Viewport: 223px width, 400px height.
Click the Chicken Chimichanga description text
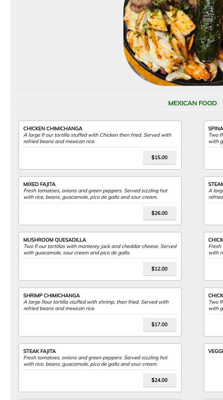pos(97,138)
